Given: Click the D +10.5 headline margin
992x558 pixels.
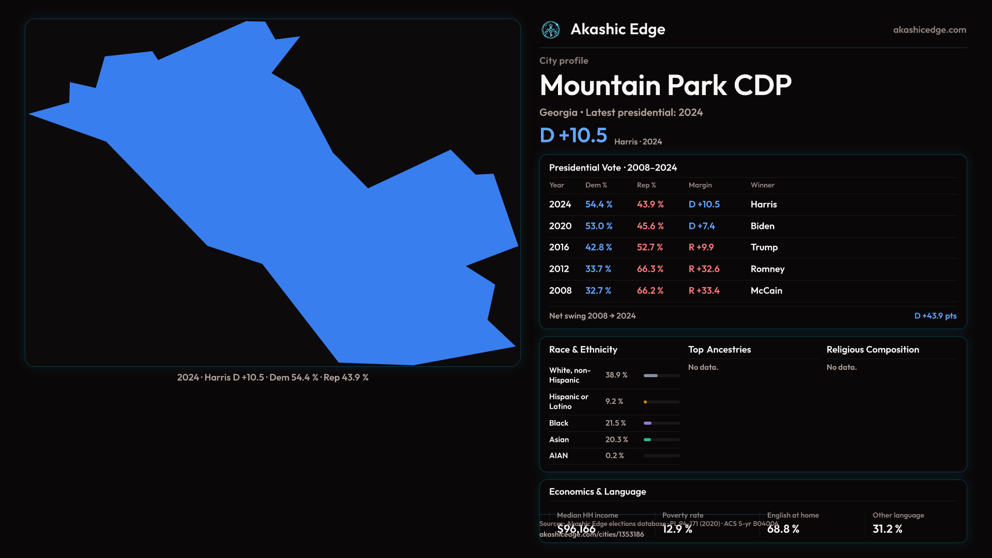Looking at the screenshot, I should [x=573, y=135].
